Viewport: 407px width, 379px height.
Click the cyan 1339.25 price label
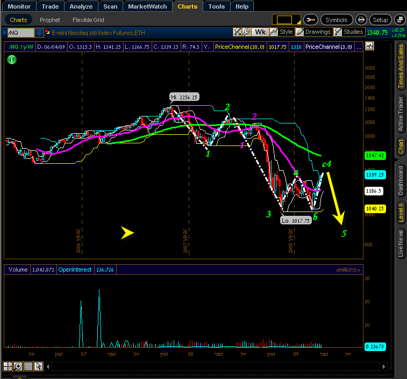click(375, 174)
